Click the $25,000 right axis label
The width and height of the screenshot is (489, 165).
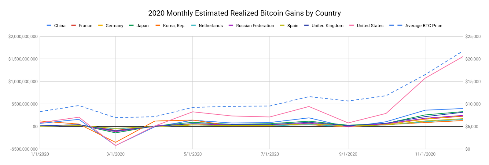coord(473,37)
